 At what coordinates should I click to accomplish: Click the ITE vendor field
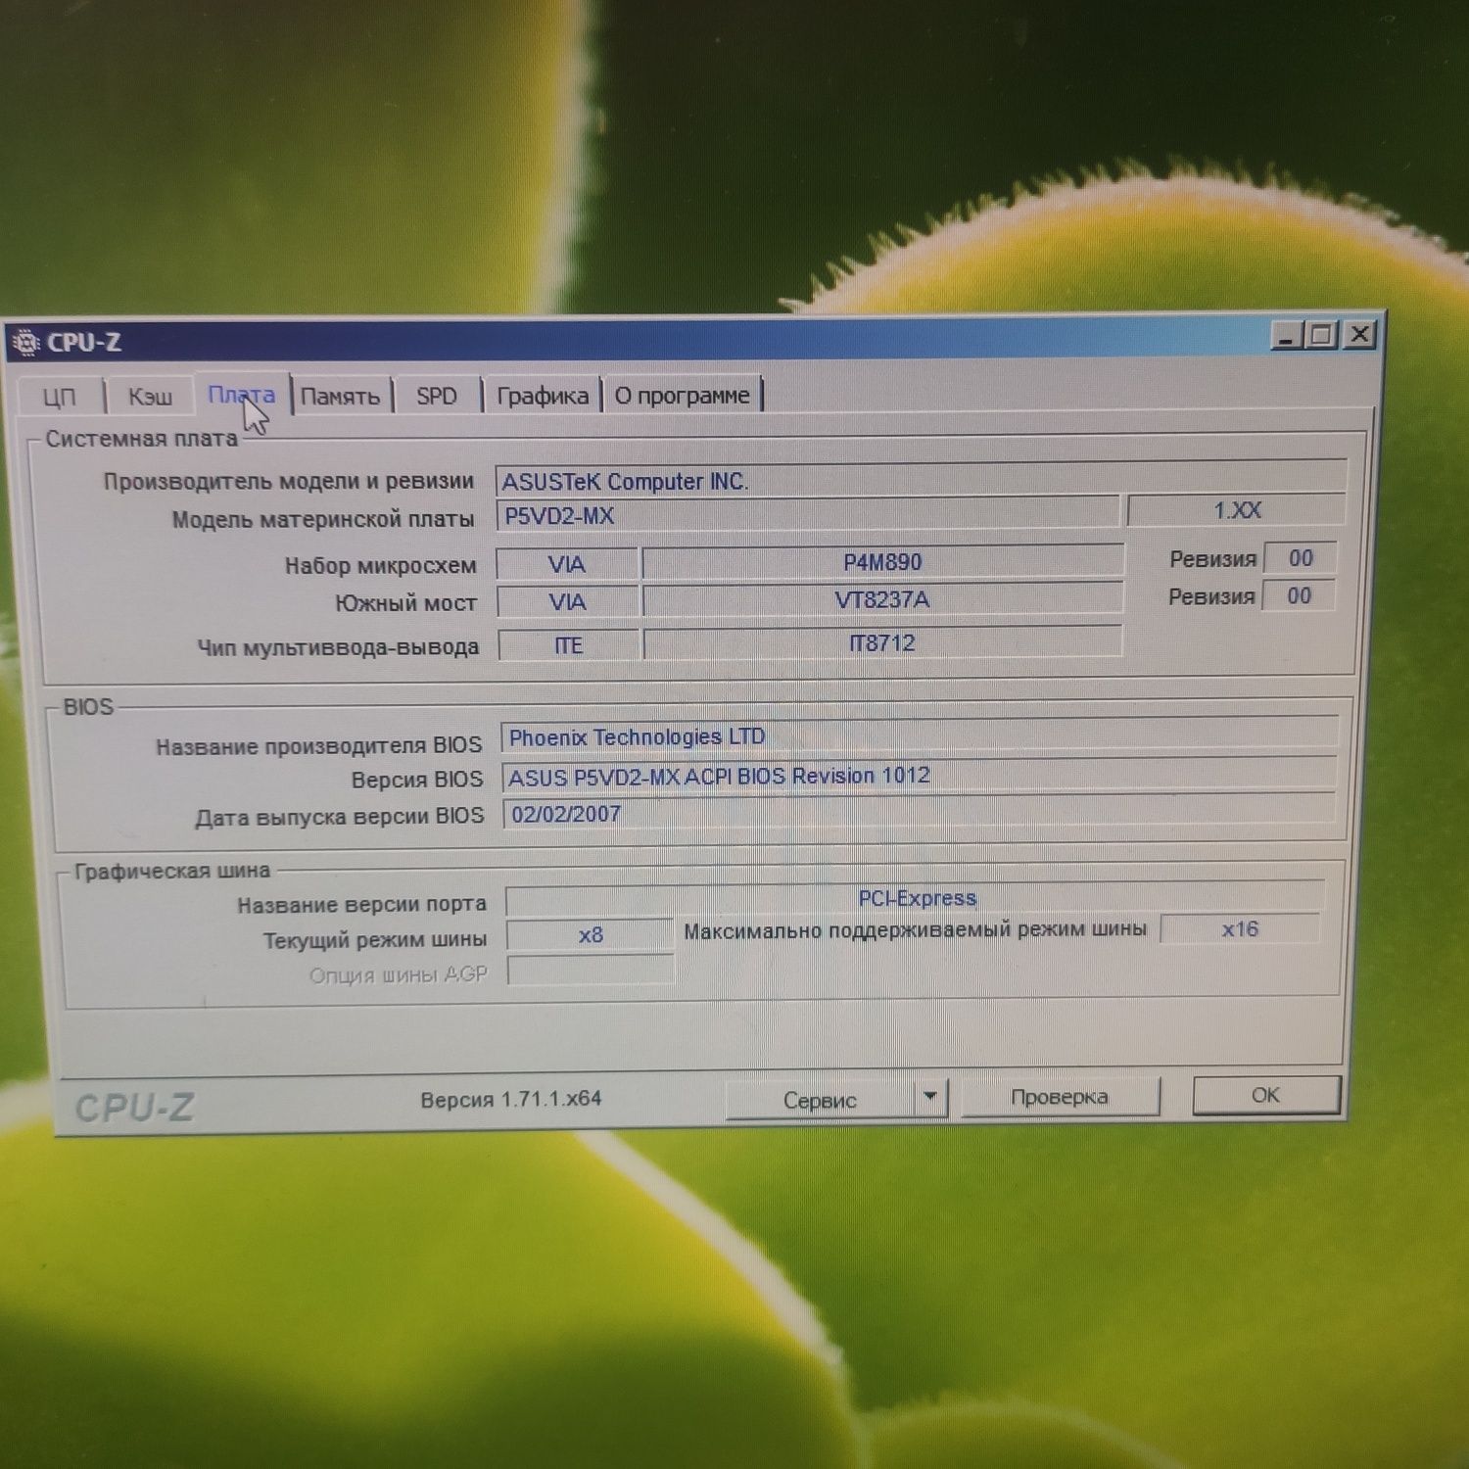click(568, 645)
